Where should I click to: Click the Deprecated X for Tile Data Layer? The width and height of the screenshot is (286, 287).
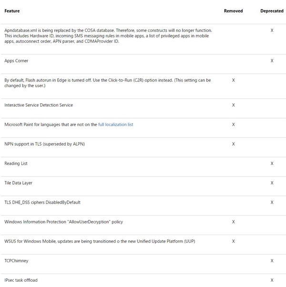pos(272,183)
